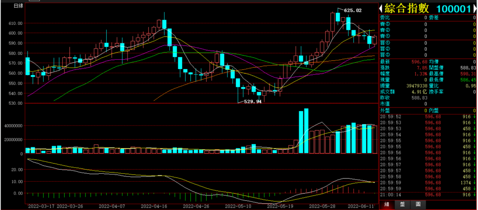This screenshot has width=478, height=210.
Task: Click the 20000000 volume axis label
Action: (12, 140)
